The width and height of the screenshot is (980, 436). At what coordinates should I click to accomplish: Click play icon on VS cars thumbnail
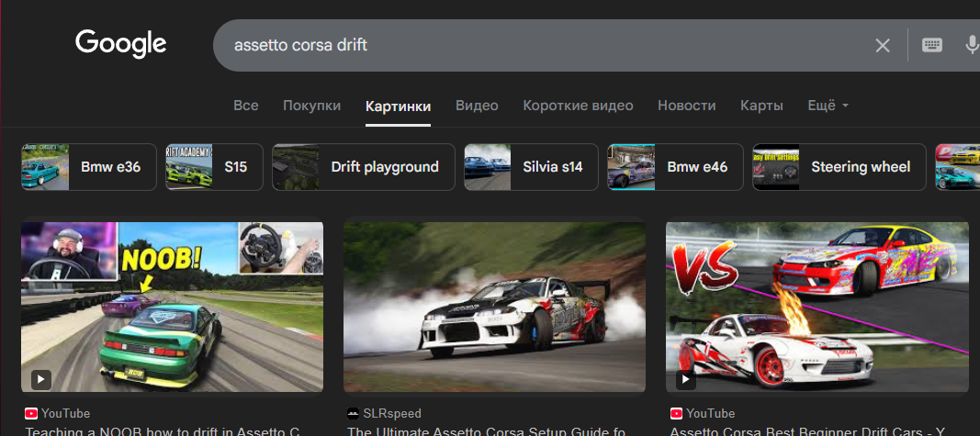[685, 378]
